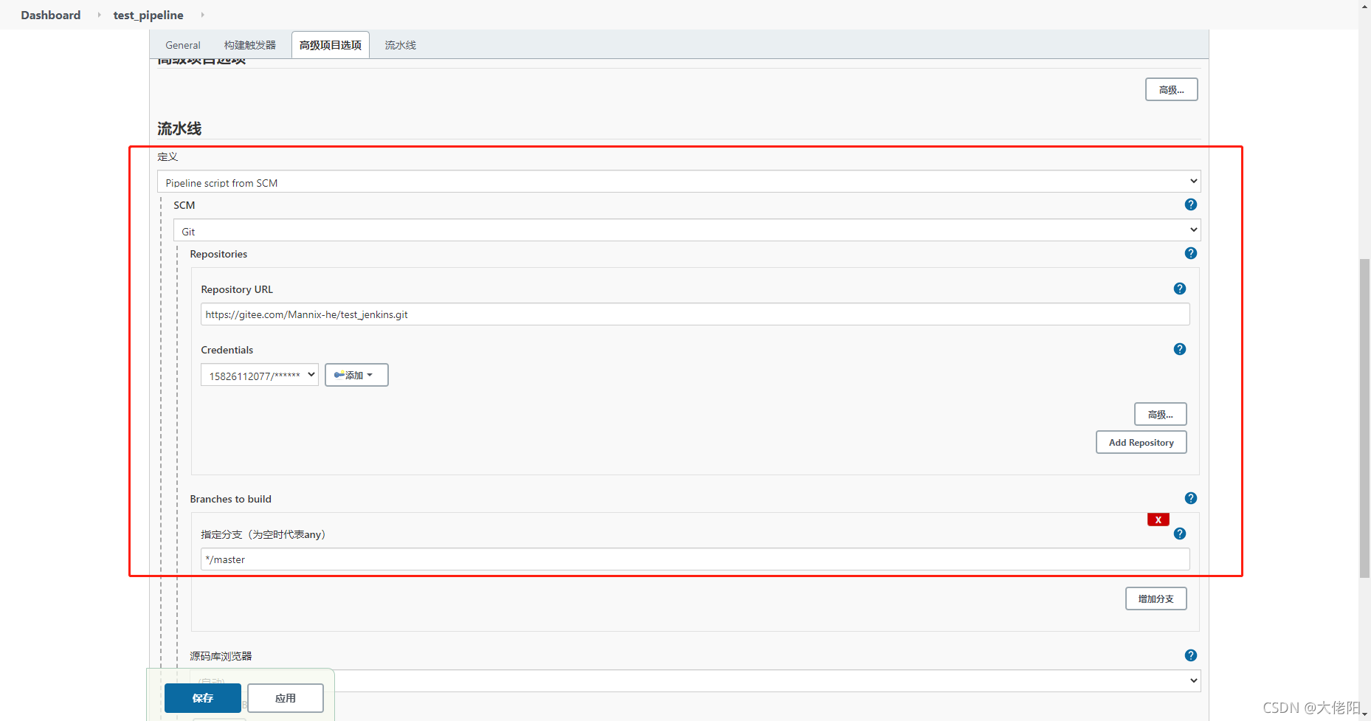Show help for 指定分支 branch specifier
Image resolution: width=1371 pixels, height=721 pixels.
click(x=1179, y=534)
